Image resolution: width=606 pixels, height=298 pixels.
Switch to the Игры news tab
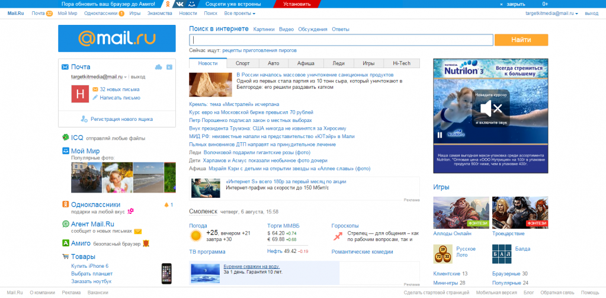tap(368, 63)
